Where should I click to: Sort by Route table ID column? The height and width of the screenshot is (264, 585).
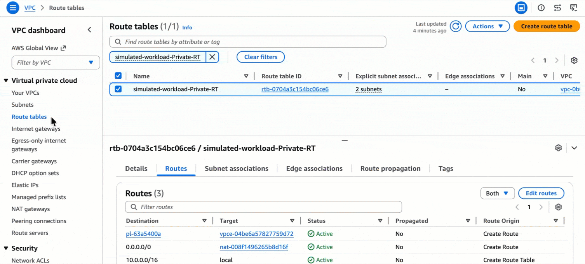pos(340,76)
